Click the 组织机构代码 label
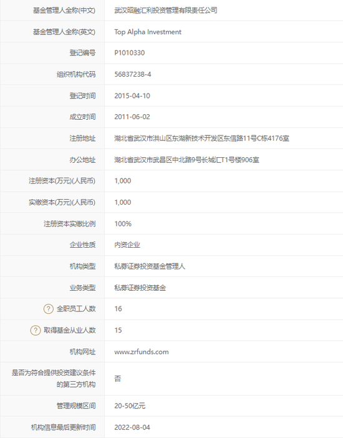 76,74
